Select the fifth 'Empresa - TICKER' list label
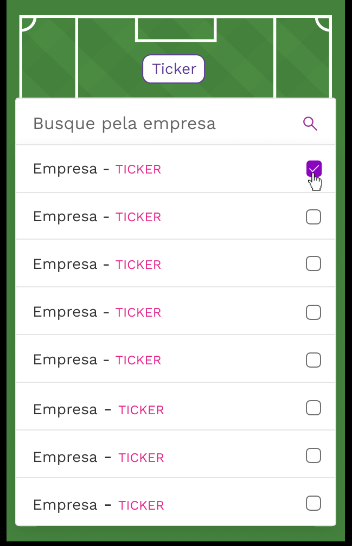 97,359
